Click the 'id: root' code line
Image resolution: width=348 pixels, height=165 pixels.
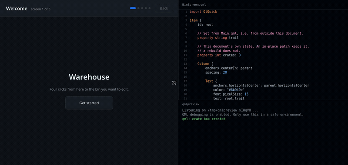click(x=205, y=25)
